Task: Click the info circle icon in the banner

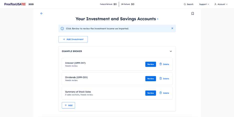Action: tap(62, 28)
